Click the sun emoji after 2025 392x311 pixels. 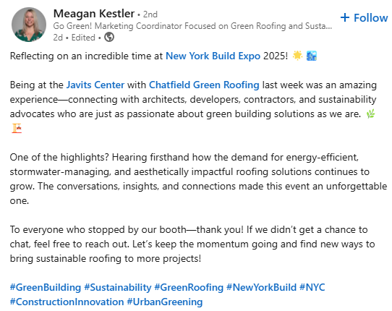(x=297, y=56)
